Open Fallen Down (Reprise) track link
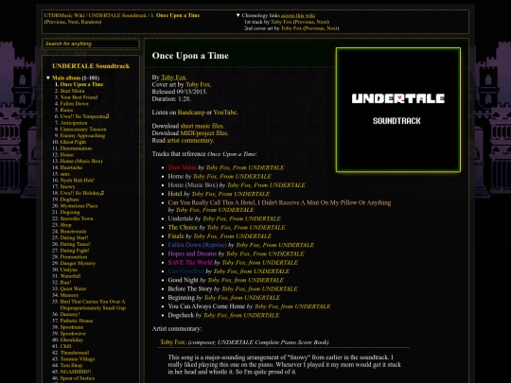 pyautogui.click(x=197, y=245)
